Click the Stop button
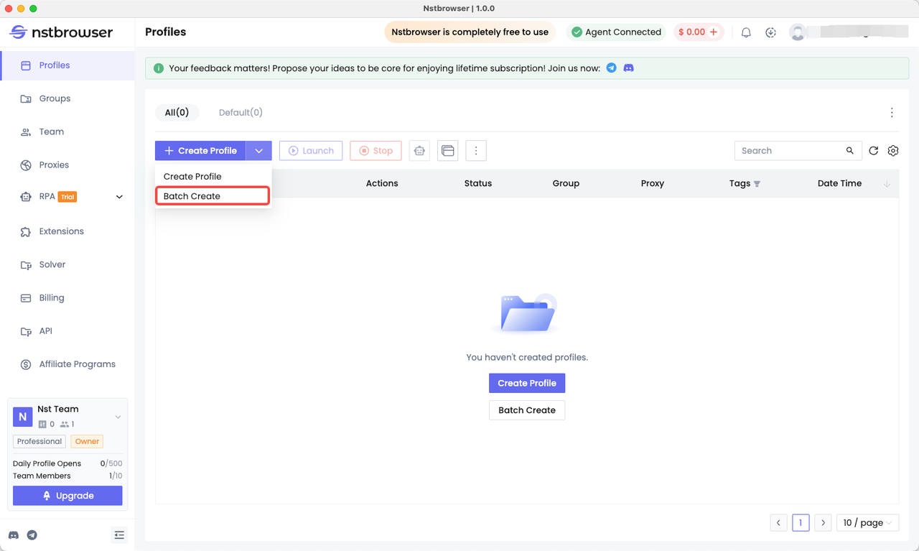Screen dimensions: 919x551 (375, 151)
